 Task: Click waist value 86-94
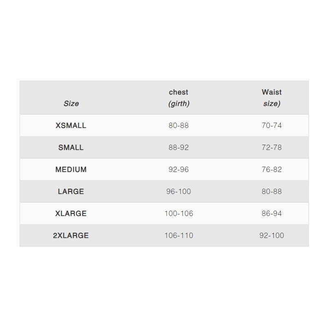tap(271, 213)
